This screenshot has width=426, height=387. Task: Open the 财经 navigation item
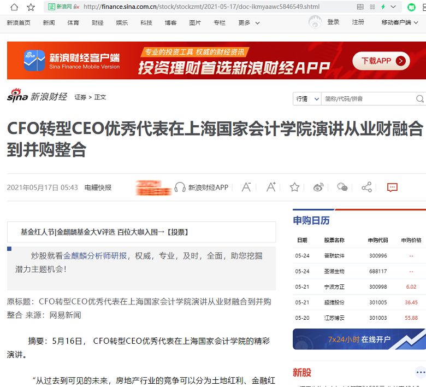(97, 23)
